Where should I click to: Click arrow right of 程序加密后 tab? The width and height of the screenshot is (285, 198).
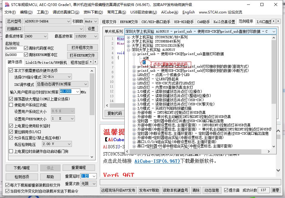click(95, 62)
